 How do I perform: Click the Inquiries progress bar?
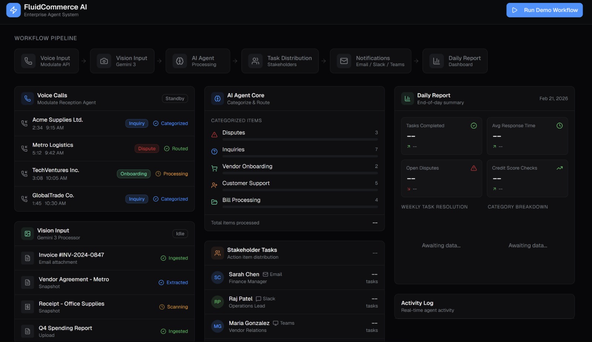300,156
